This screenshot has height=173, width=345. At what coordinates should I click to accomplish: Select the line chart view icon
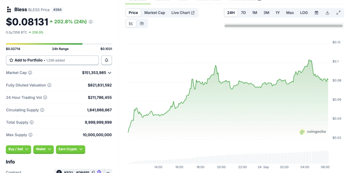tap(131, 23)
